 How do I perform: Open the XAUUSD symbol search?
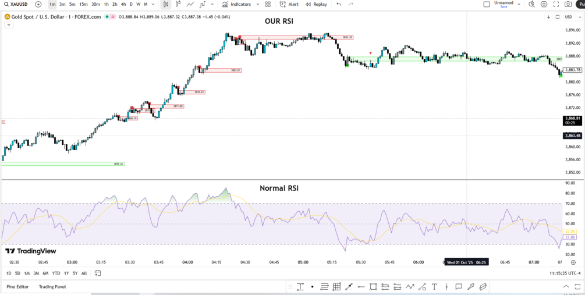[16, 5]
